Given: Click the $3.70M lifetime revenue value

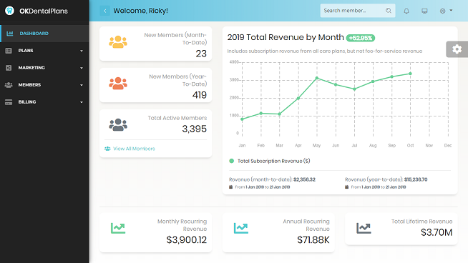Looking at the screenshot, I should [x=437, y=232].
